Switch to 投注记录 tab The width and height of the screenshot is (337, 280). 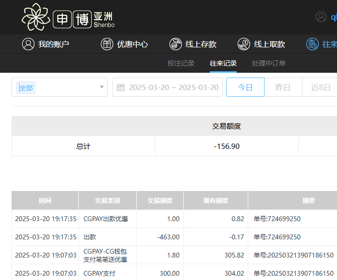pyautogui.click(x=181, y=63)
